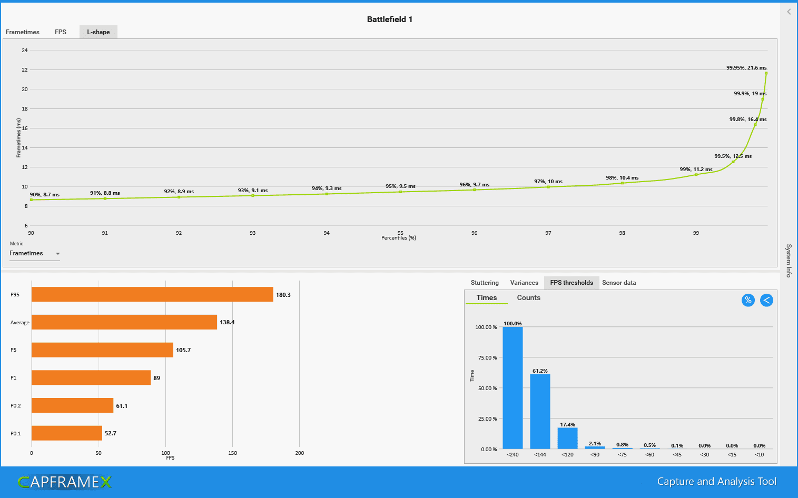Image resolution: width=798 pixels, height=498 pixels.
Task: Click the P5 orange bar
Action: coord(102,350)
